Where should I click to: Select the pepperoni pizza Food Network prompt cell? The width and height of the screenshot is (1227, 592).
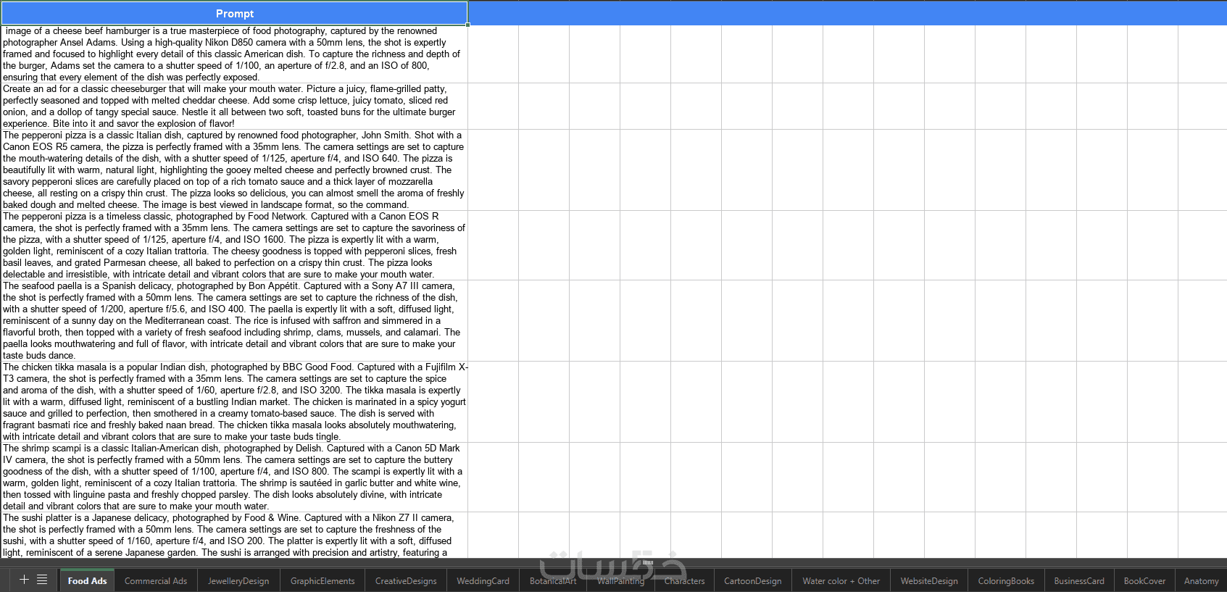tap(234, 245)
